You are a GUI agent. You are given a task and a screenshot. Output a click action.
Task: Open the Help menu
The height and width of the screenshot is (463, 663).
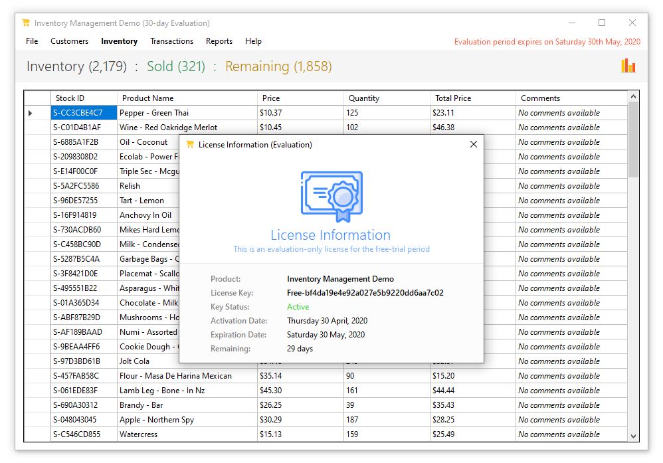coord(253,41)
